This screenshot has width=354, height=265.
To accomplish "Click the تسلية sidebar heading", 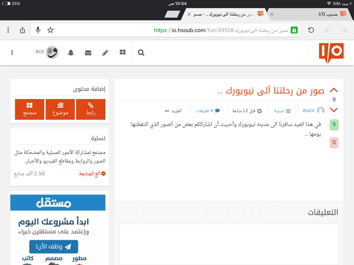I will (98, 138).
